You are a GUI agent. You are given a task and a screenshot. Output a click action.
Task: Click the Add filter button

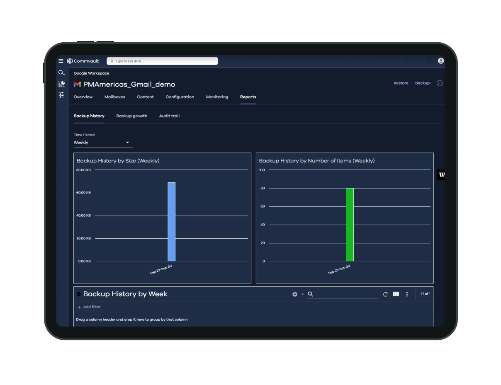89,307
